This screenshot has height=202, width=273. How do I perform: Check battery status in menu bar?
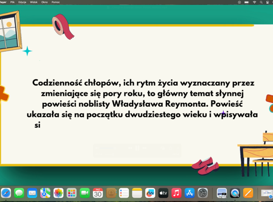coord(247,2)
